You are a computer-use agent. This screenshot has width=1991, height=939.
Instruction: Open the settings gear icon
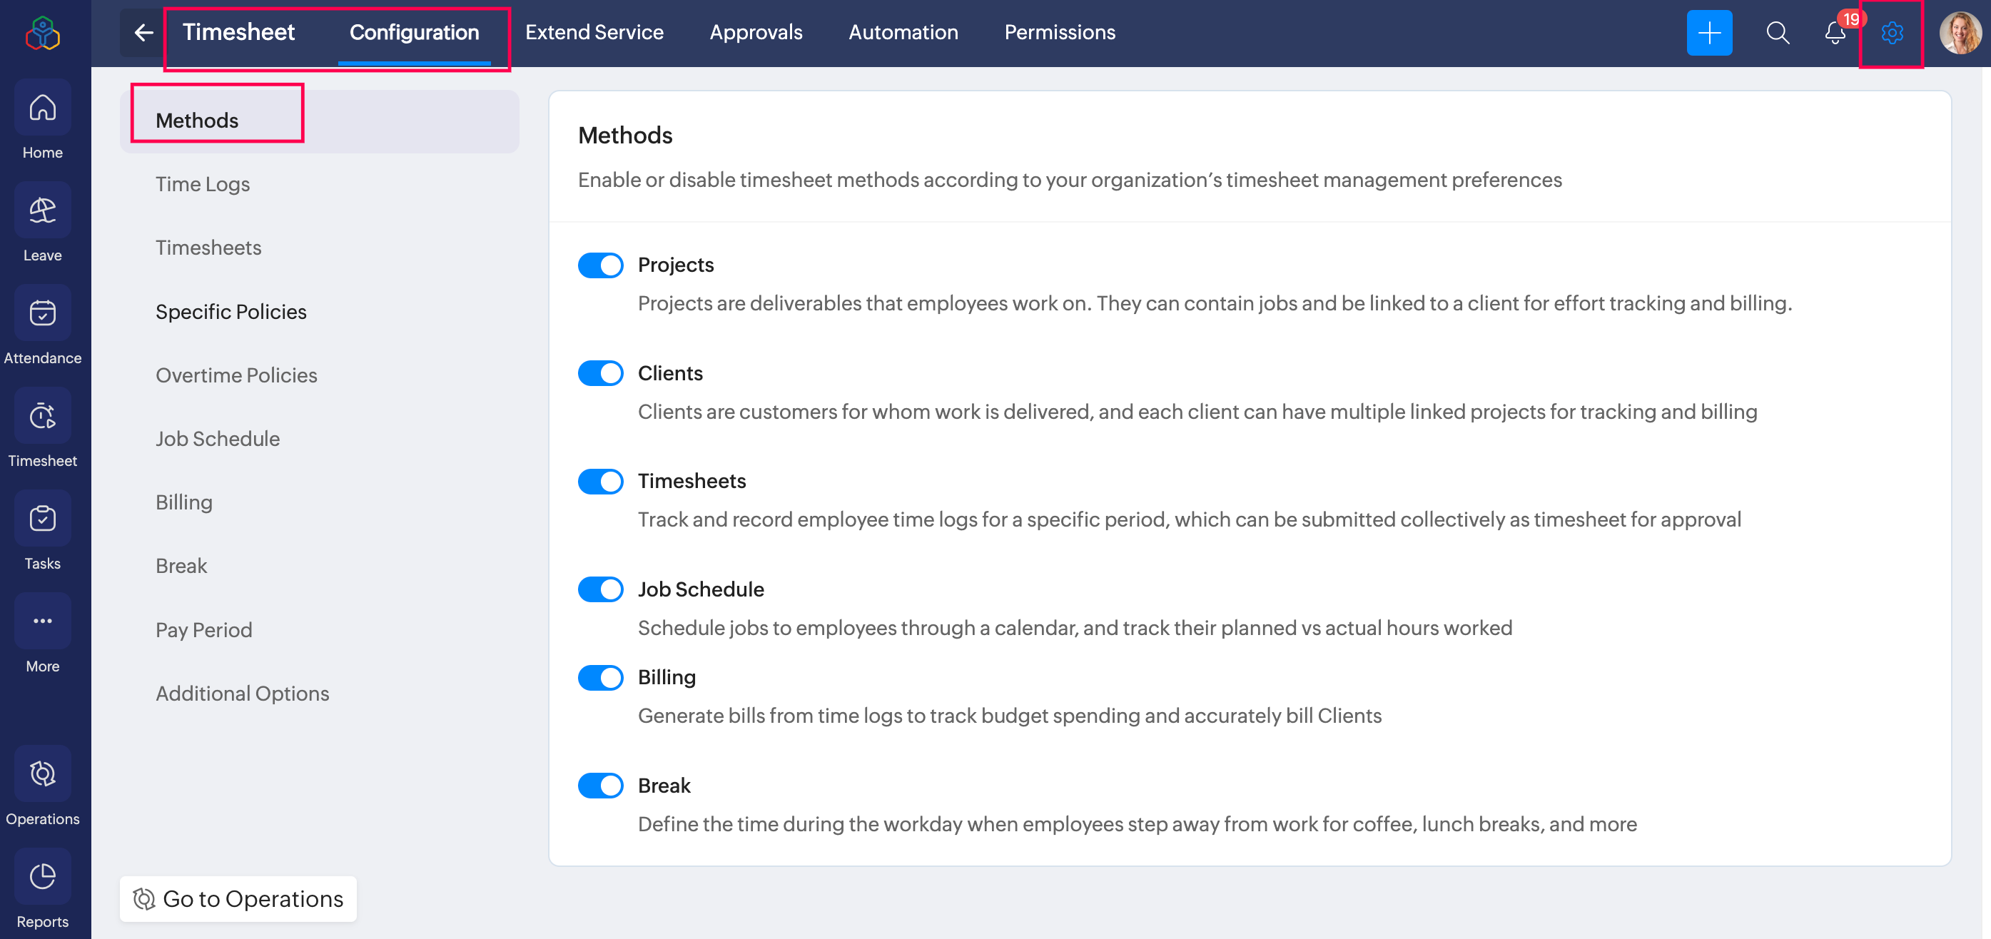pyautogui.click(x=1891, y=32)
